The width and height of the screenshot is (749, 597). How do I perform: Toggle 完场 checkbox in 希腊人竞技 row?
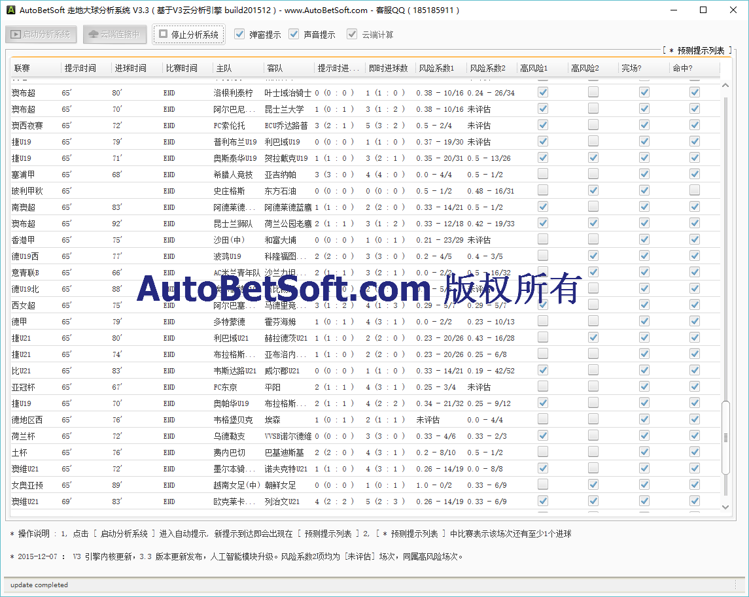click(x=644, y=174)
